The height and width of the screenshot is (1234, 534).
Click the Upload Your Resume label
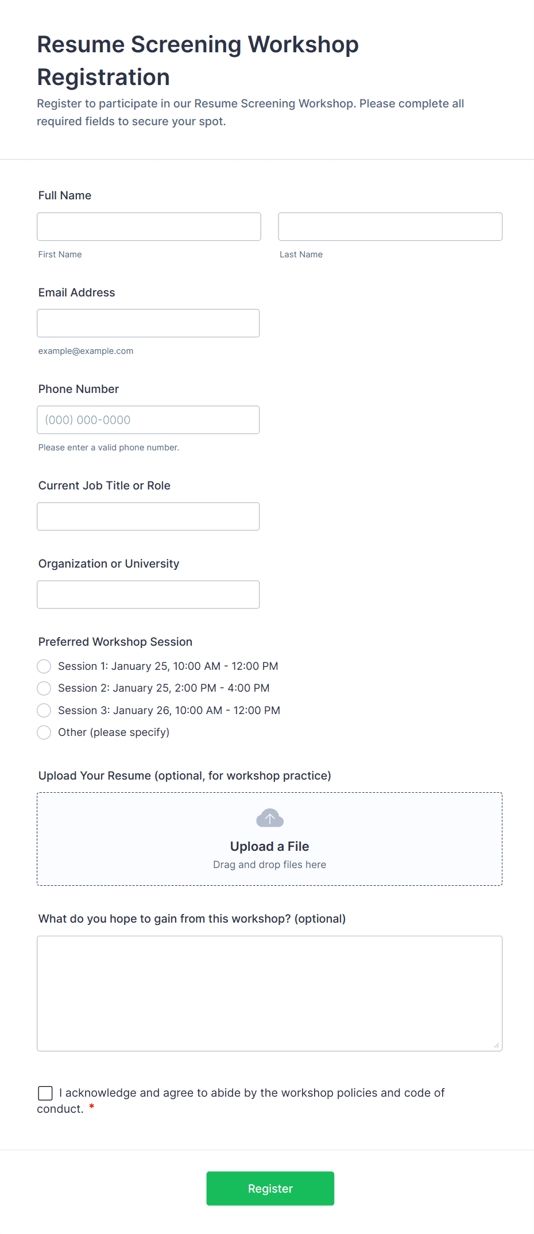184,776
